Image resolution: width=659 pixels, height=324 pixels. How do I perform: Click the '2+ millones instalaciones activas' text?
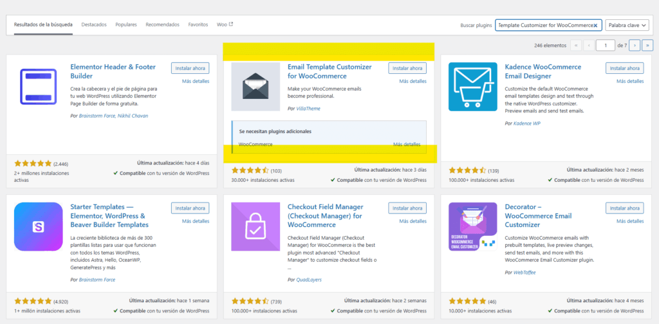tap(42, 176)
